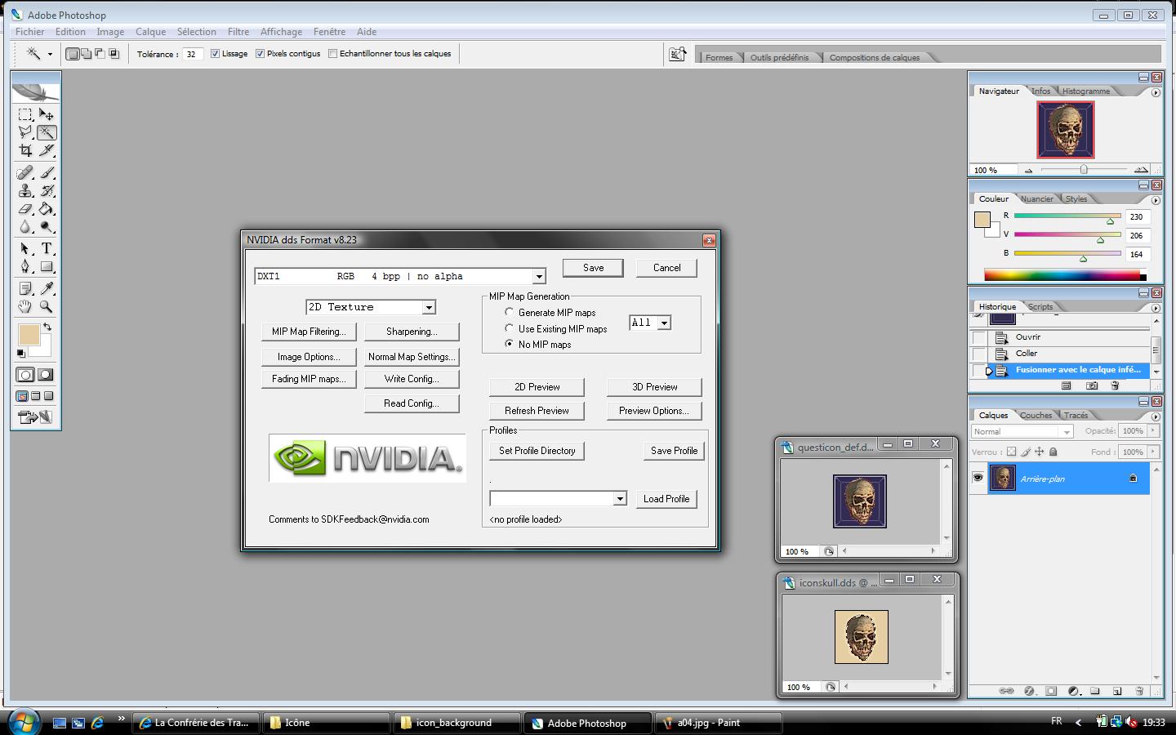
Task: Select the Eraser tool
Action: (25, 208)
